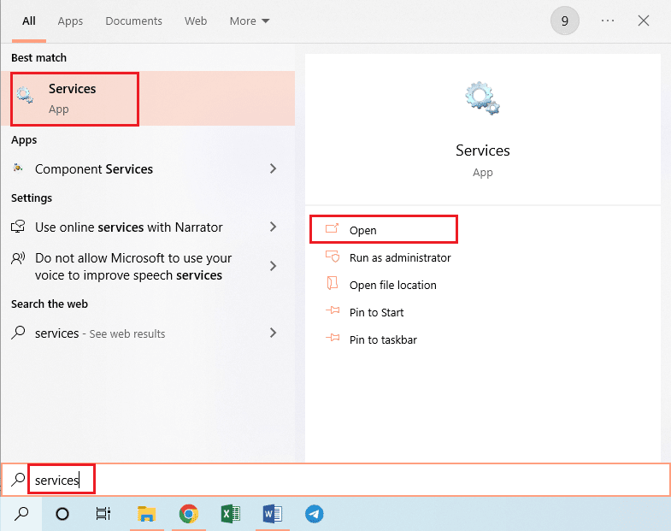Launch Google Chrome from the taskbar
Screen dimensions: 671x531
tap(189, 514)
